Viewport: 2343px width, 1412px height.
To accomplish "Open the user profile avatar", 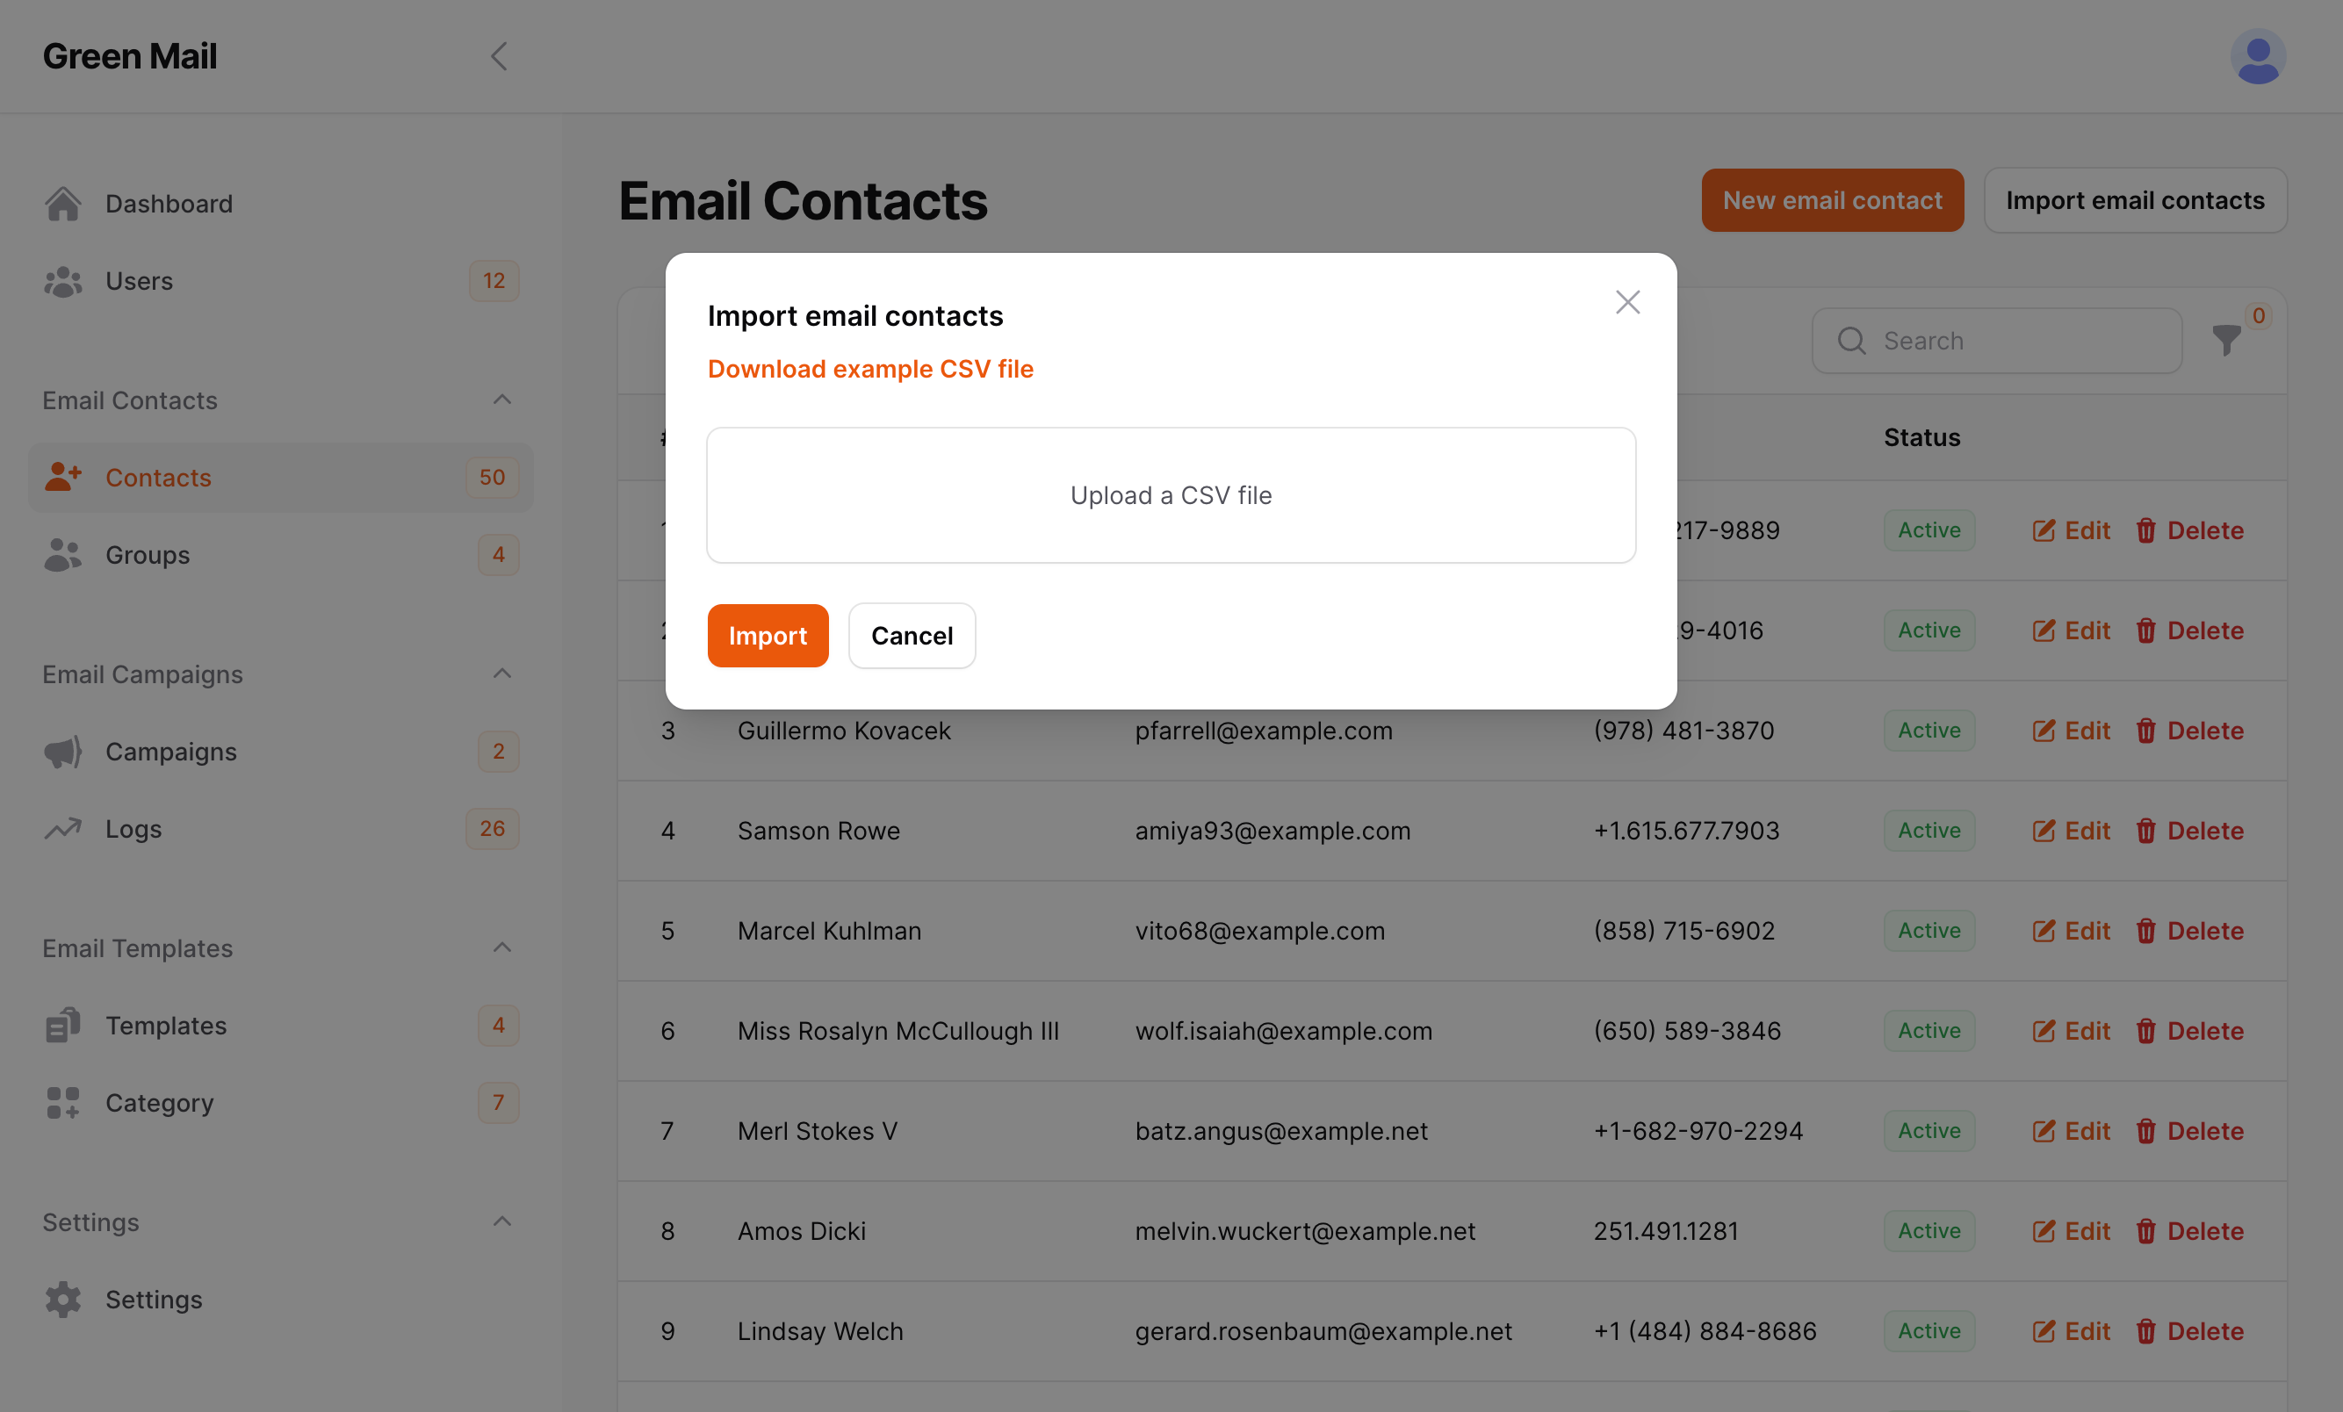I will (x=2259, y=56).
